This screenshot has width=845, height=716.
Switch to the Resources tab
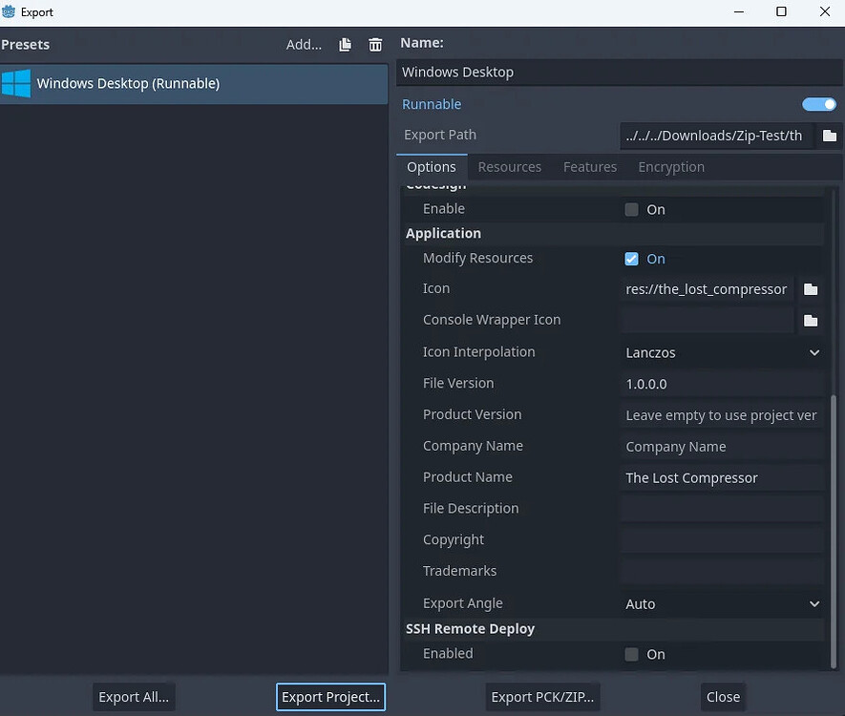point(510,166)
